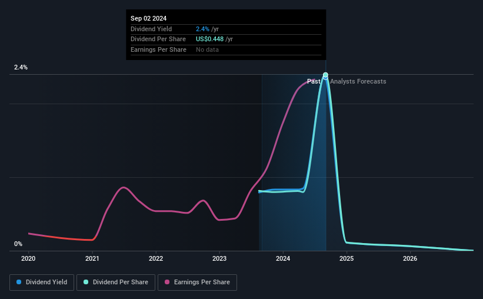Image resolution: width=483 pixels, height=299 pixels.
Task: Click the 2022 x-axis label
Action: 156,258
